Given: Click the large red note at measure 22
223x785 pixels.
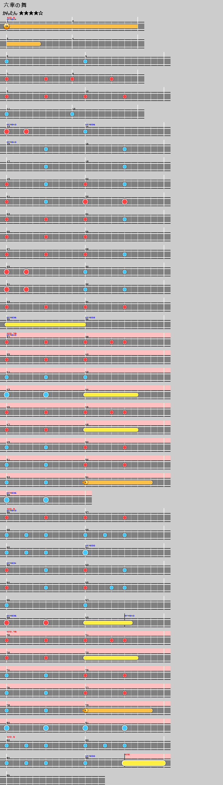Looking at the screenshot, I should pyautogui.click(x=85, y=202).
